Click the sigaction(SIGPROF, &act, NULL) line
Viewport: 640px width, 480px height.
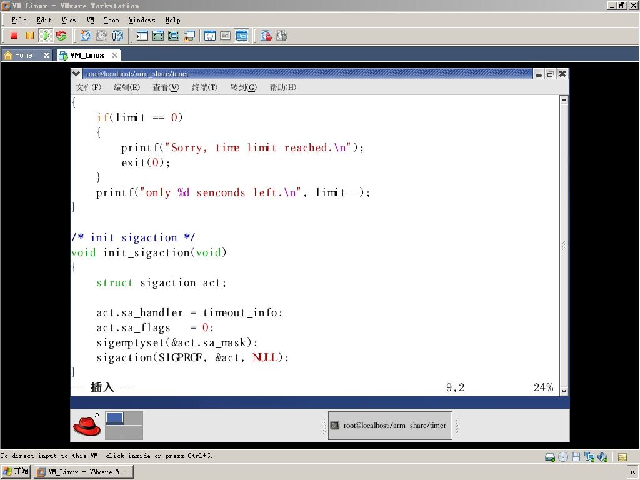[x=192, y=357]
